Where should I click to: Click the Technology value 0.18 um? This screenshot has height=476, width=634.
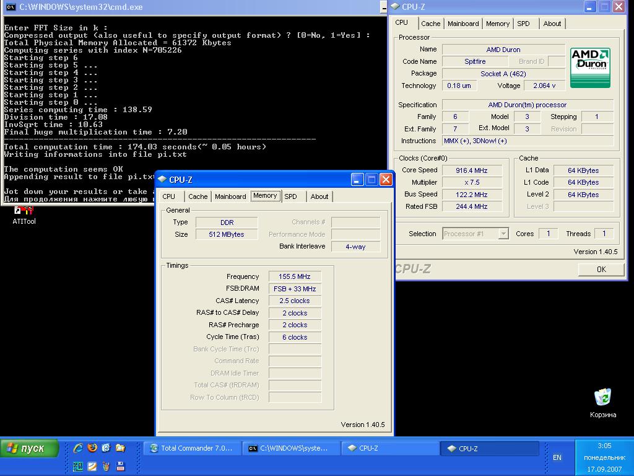click(459, 86)
